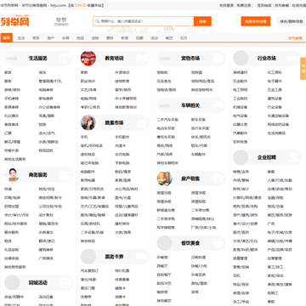Click the 修改/删除信息 button
Image resolution: width=306 pixels, height=306 pixels.
[292, 21]
